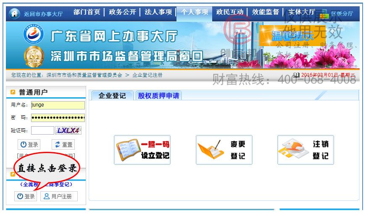Click lower 登录 button beside 用户注册
366x213 pixels.
tap(26, 196)
